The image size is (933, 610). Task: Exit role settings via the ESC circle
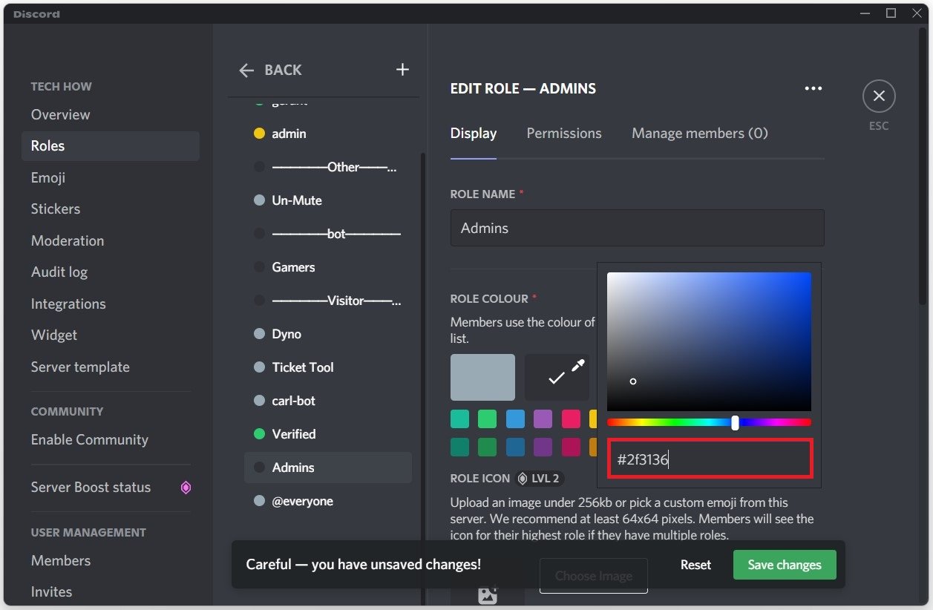coord(878,95)
